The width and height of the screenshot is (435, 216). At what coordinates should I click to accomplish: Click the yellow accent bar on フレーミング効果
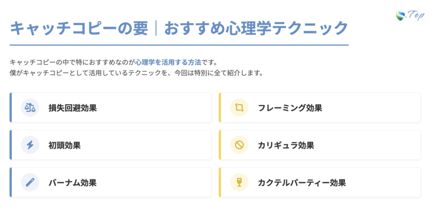(220, 108)
